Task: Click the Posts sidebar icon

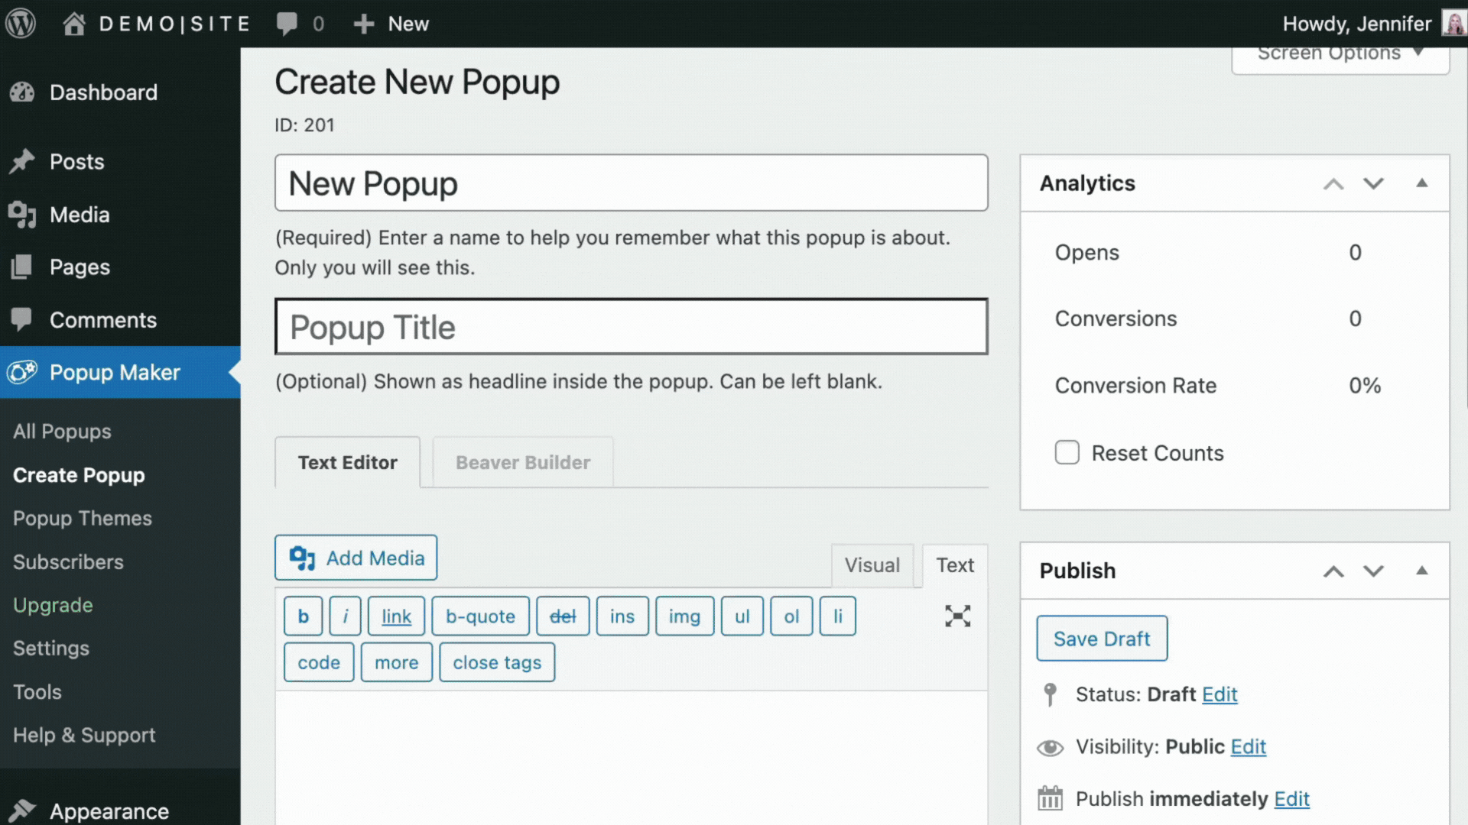Action: 25,161
